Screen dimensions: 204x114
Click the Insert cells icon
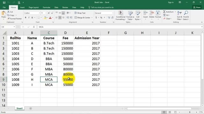click(145, 13)
